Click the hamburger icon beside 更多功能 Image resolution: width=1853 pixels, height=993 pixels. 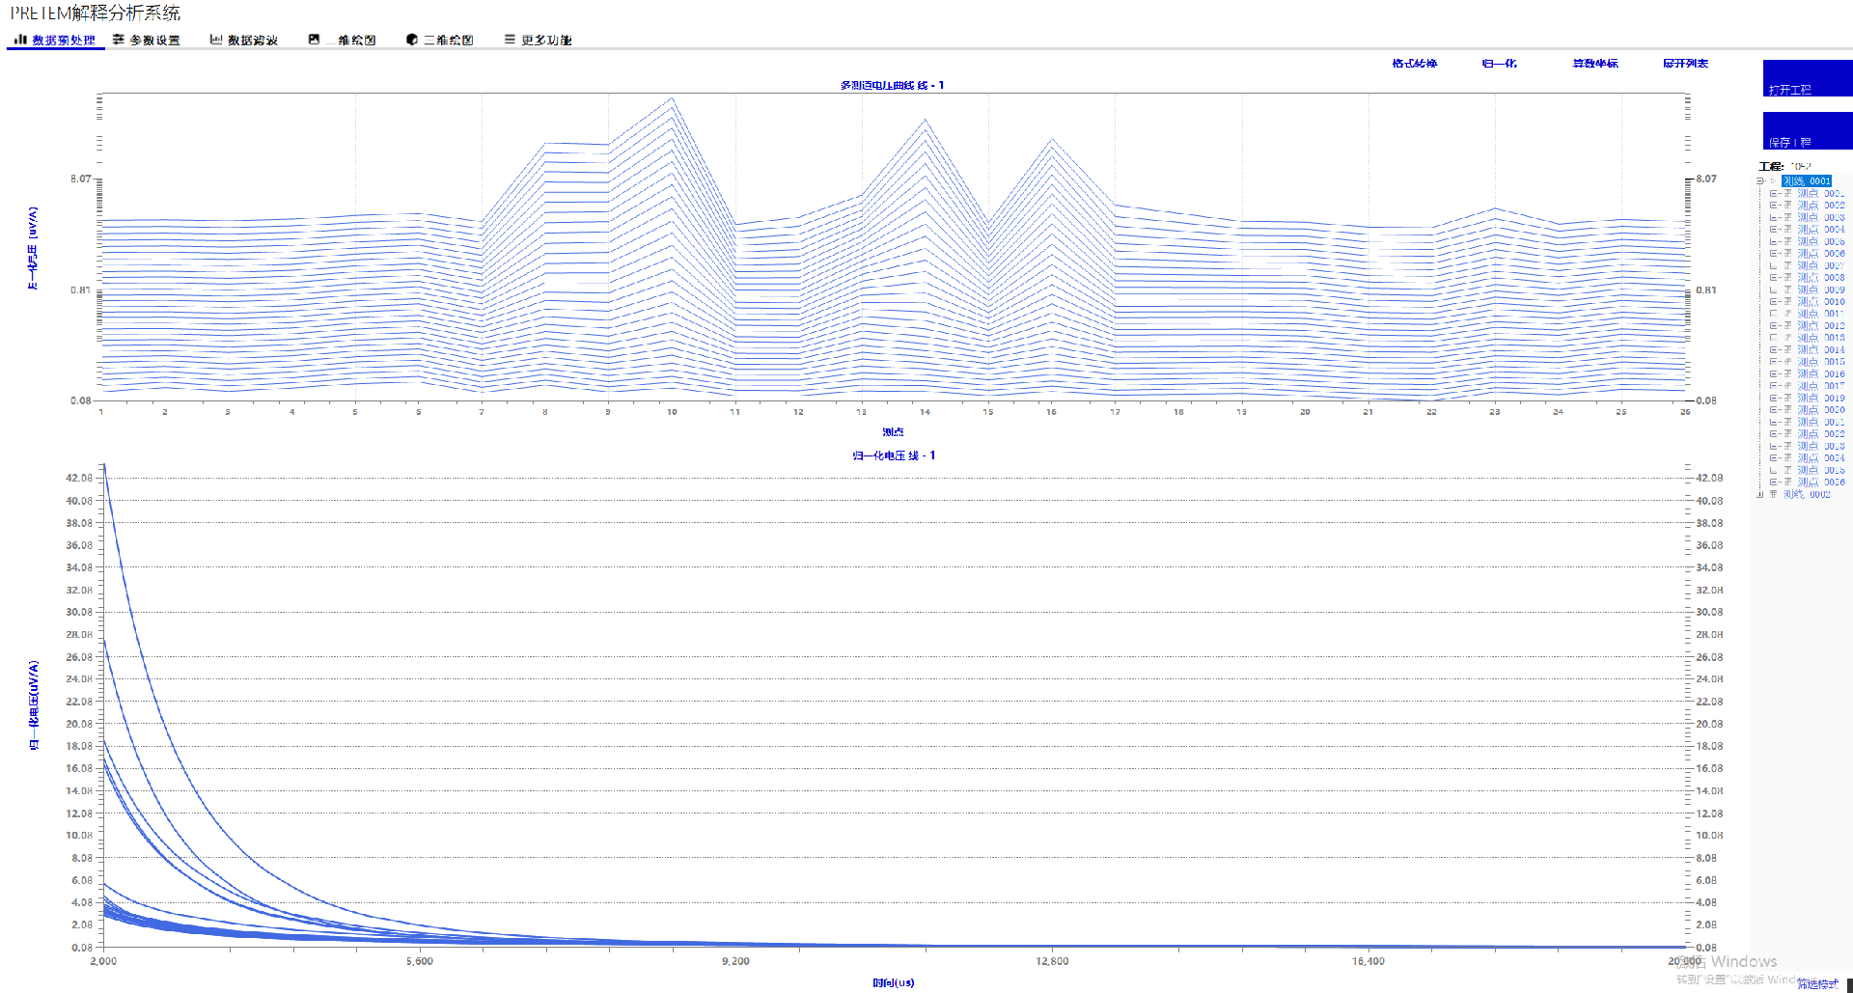tap(510, 40)
